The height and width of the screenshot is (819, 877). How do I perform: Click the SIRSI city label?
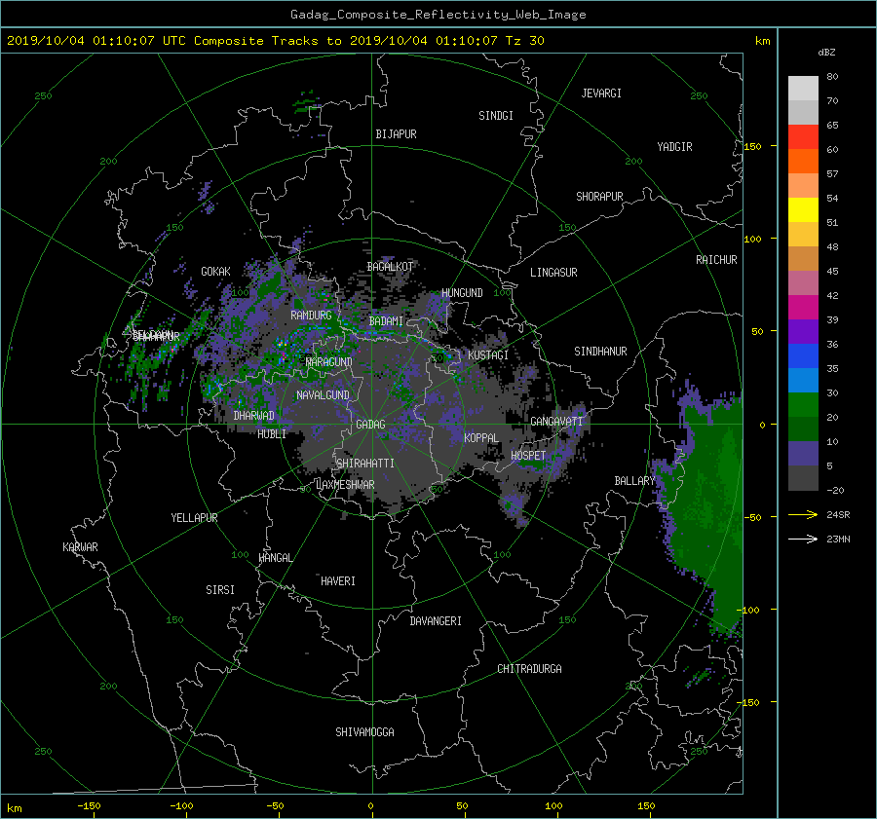[x=220, y=590]
